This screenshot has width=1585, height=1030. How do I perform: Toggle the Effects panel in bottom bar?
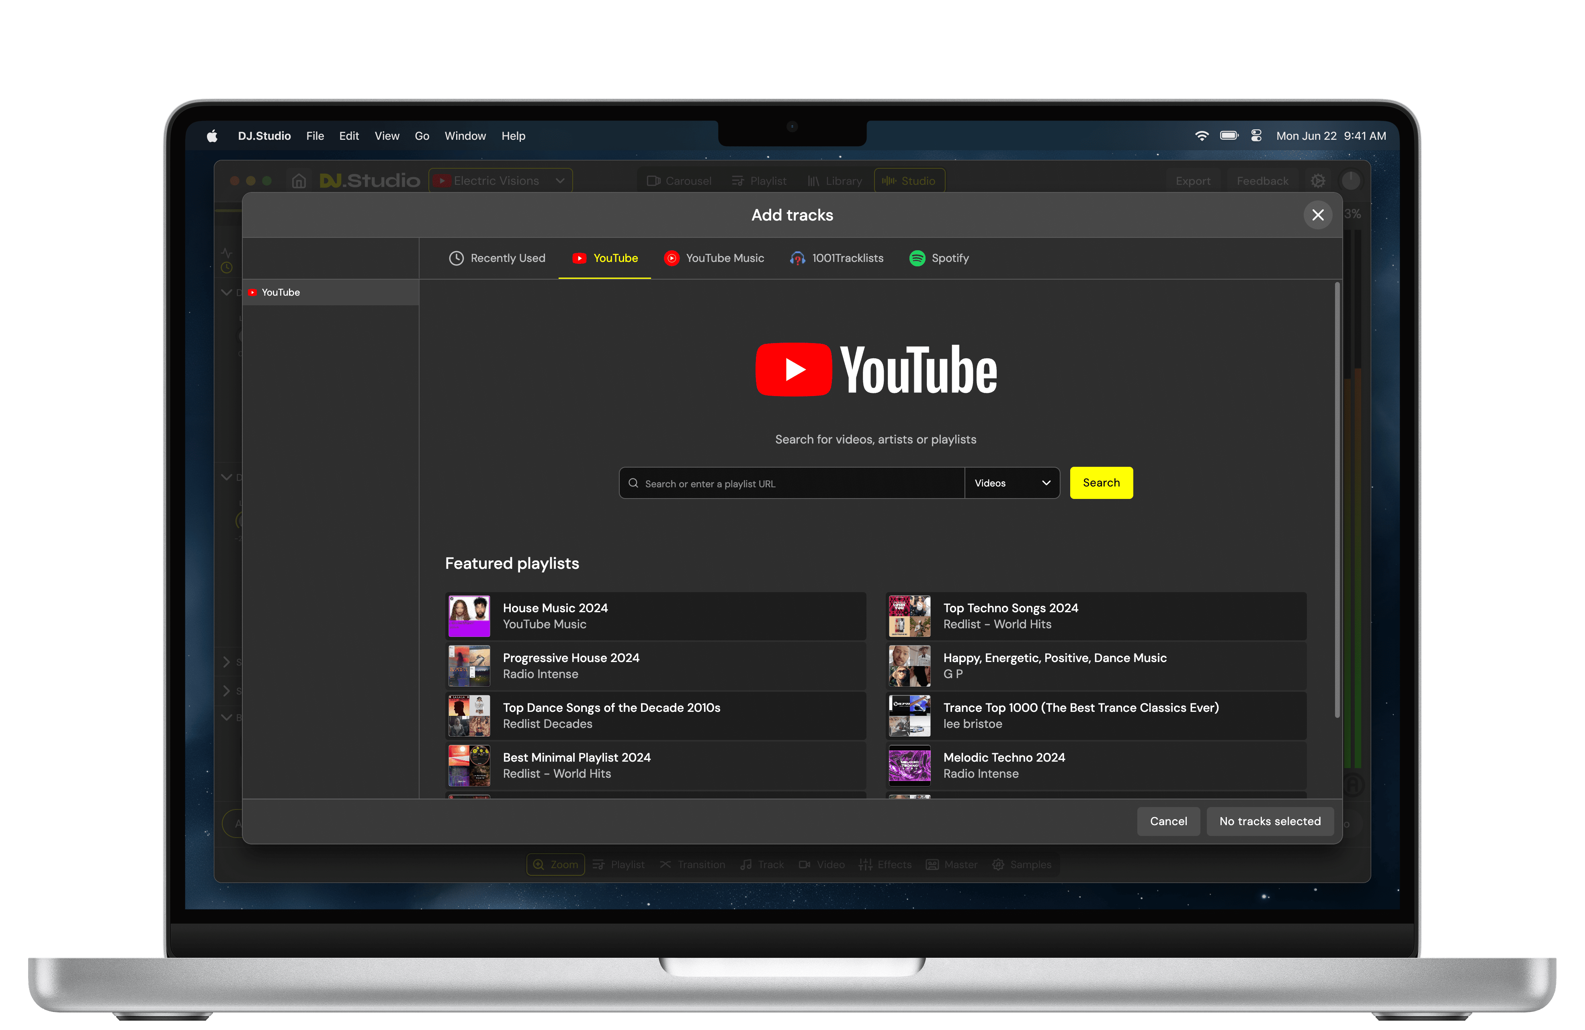(x=885, y=865)
